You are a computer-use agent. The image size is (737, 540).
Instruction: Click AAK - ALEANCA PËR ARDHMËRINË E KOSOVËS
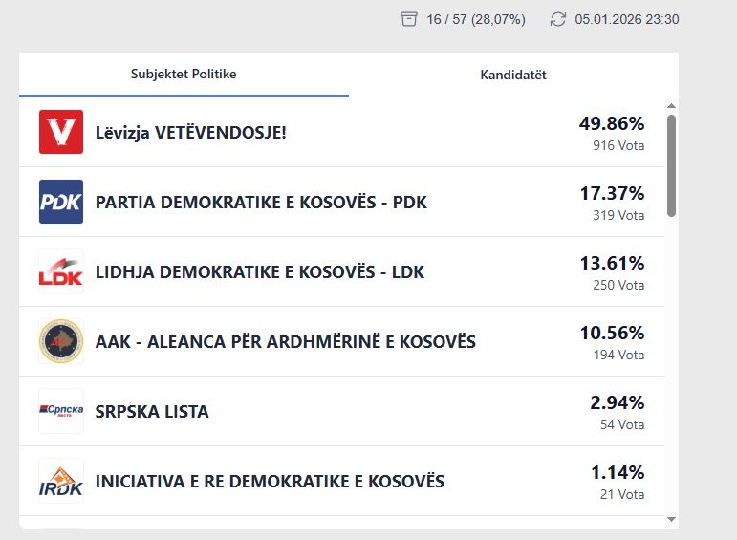[286, 342]
